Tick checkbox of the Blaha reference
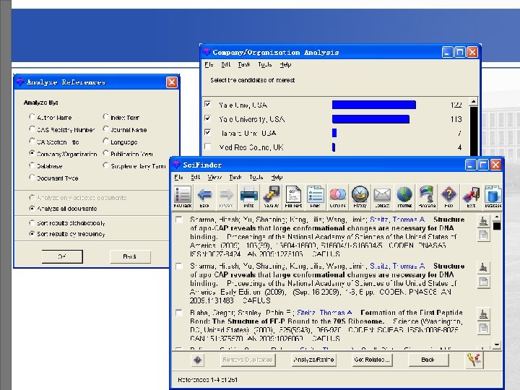The width and height of the screenshot is (520, 390). tap(179, 313)
